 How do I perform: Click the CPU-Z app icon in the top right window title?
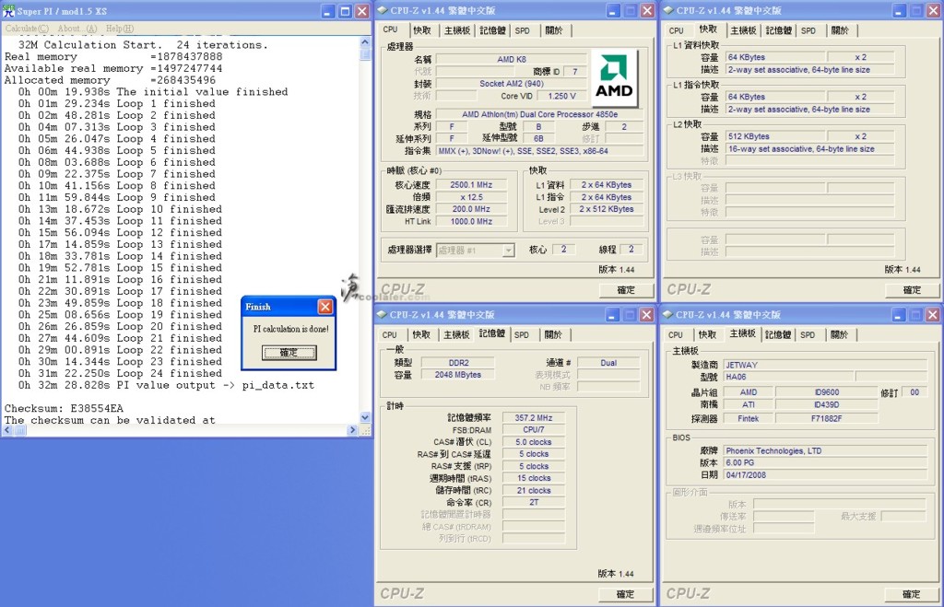pyautogui.click(x=668, y=10)
